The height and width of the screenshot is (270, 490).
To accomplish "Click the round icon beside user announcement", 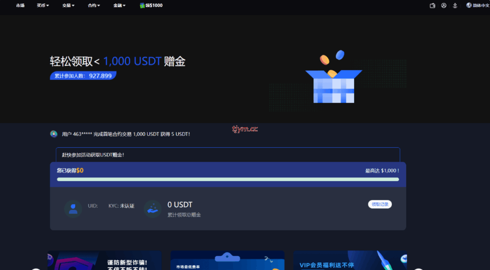I will pyautogui.click(x=54, y=134).
